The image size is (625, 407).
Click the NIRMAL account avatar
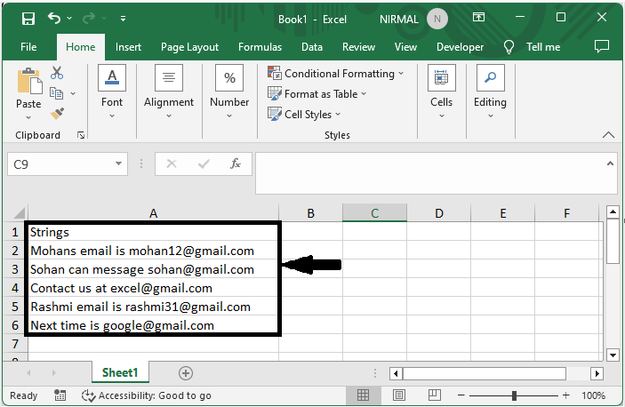click(x=437, y=19)
